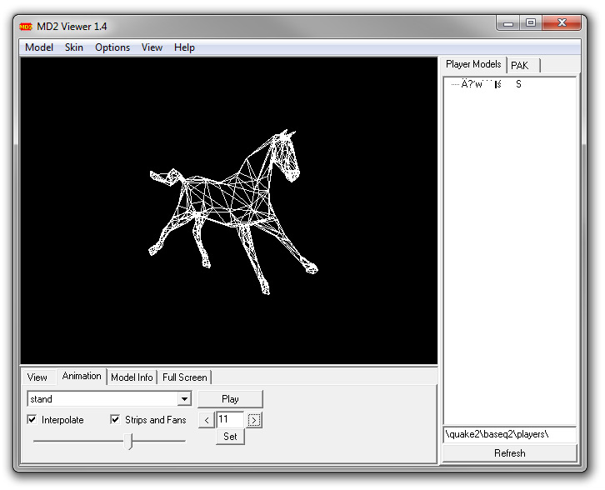
Task: Open the Help menu
Action: [184, 47]
